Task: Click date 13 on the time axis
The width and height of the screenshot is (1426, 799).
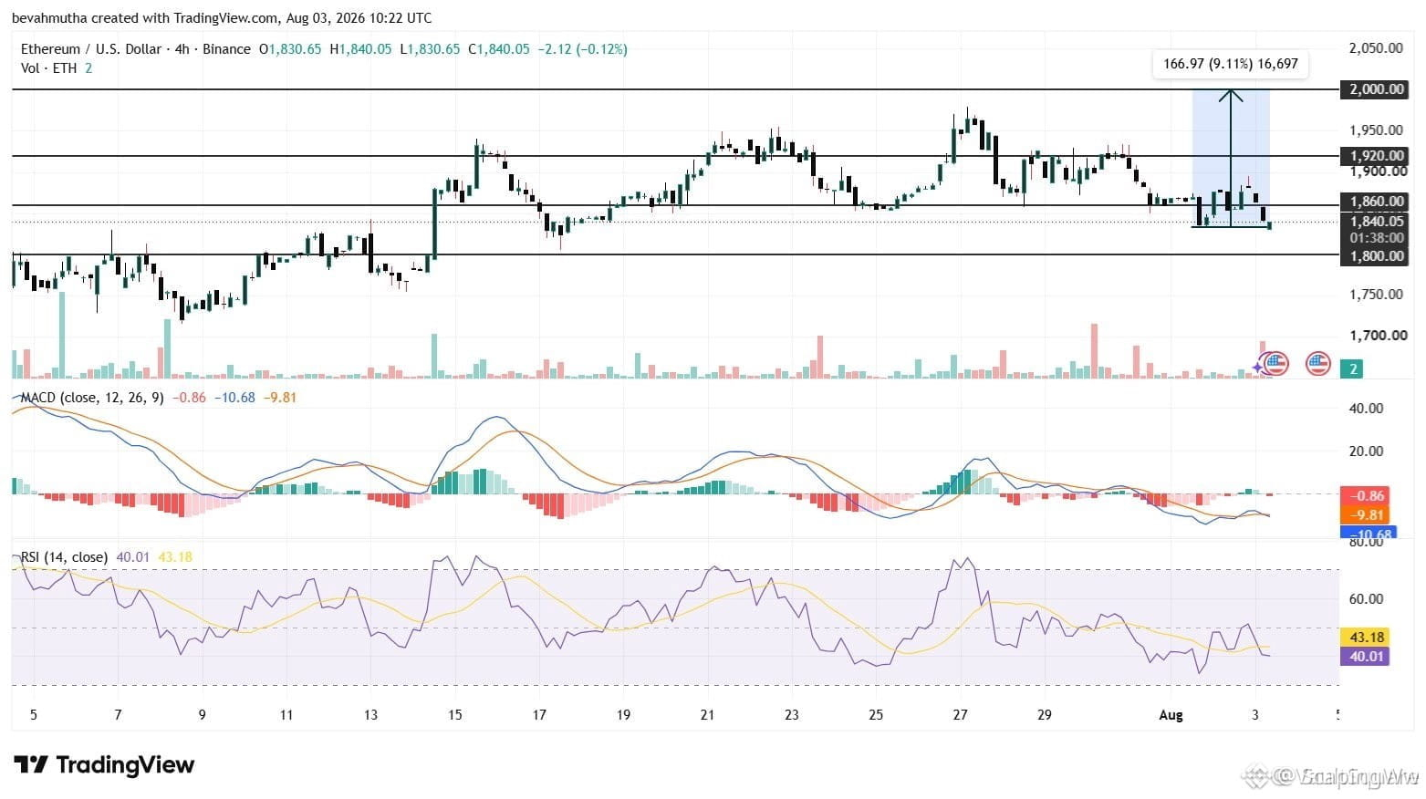Action: (370, 715)
